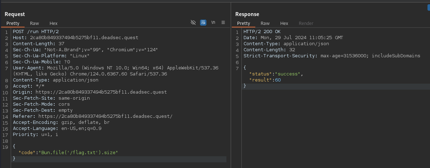The height and width of the screenshot is (168, 430).
Task: Click the Sec-Ch-Ua-Platform "Linux" line
Action: point(51,56)
